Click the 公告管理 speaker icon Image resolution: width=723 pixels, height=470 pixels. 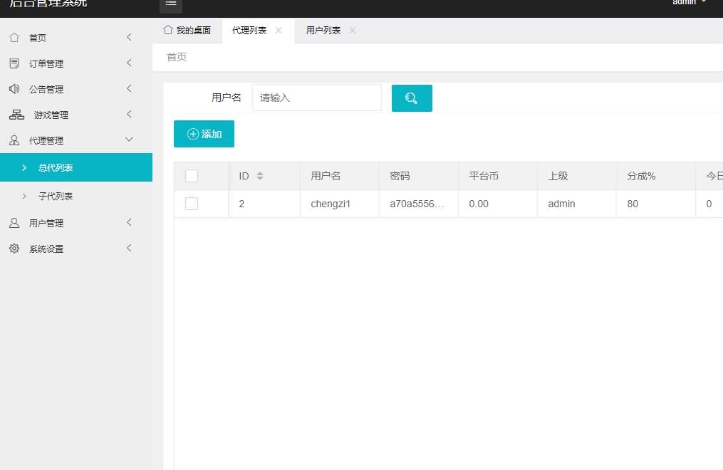(x=14, y=89)
